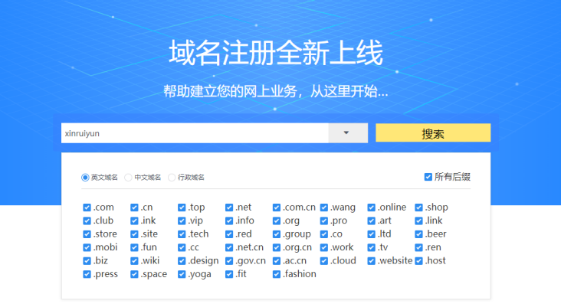Focus the domain name input containing xinruiyun
This screenshot has height=304, width=561.
pos(195,133)
